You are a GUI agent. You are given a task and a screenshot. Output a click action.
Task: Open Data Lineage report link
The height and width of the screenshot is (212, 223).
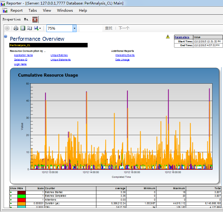pos(122,60)
